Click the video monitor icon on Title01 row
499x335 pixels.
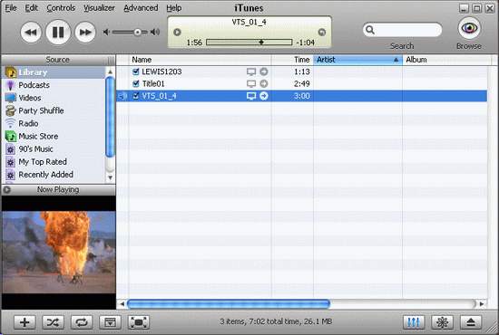251,84
